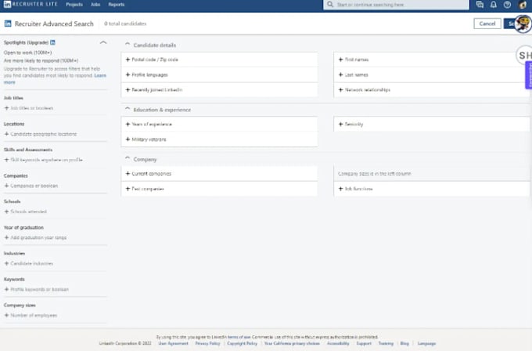Click the plus icon for Job functions
Screen dimensions: 532x351
340,189
